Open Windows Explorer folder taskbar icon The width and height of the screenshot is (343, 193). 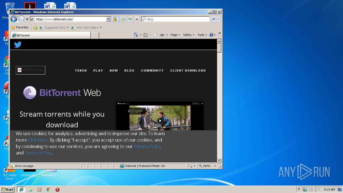point(30,190)
